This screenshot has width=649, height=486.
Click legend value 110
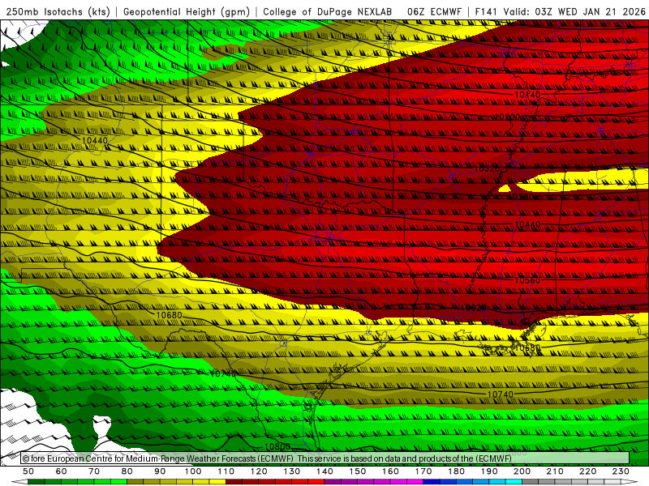[226, 471]
